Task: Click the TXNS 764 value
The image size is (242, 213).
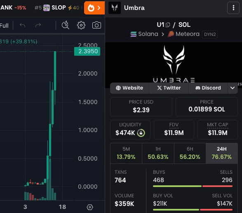Action: pos(120,180)
